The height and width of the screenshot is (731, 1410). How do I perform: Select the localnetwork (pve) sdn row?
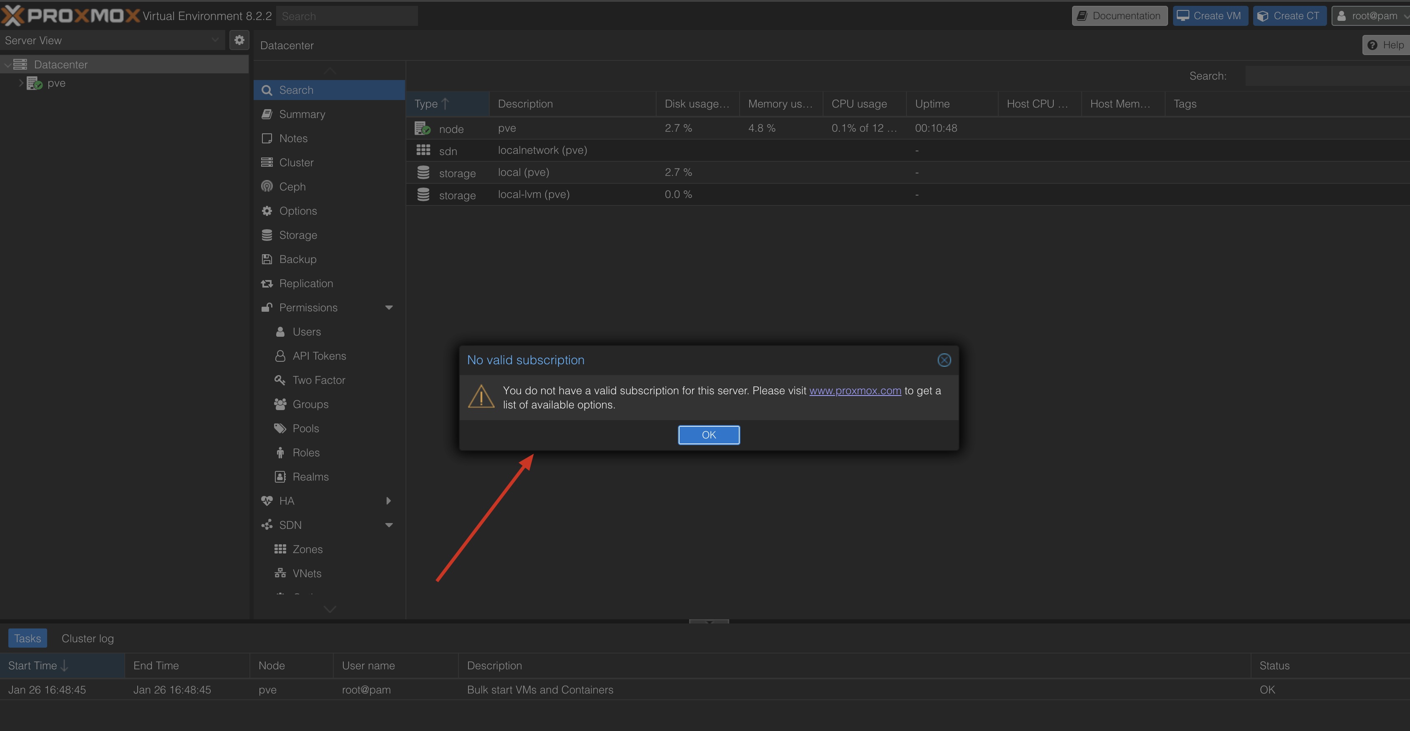coord(907,150)
